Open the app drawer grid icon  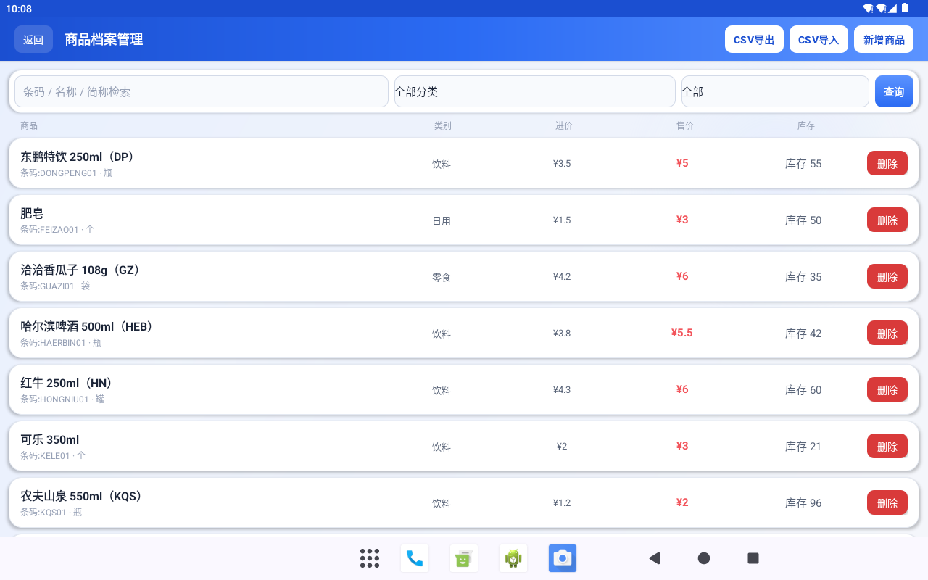(370, 558)
